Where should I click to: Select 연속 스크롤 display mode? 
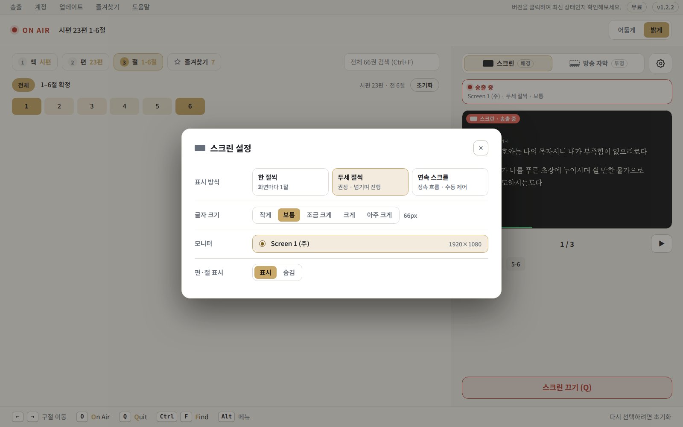click(x=450, y=182)
